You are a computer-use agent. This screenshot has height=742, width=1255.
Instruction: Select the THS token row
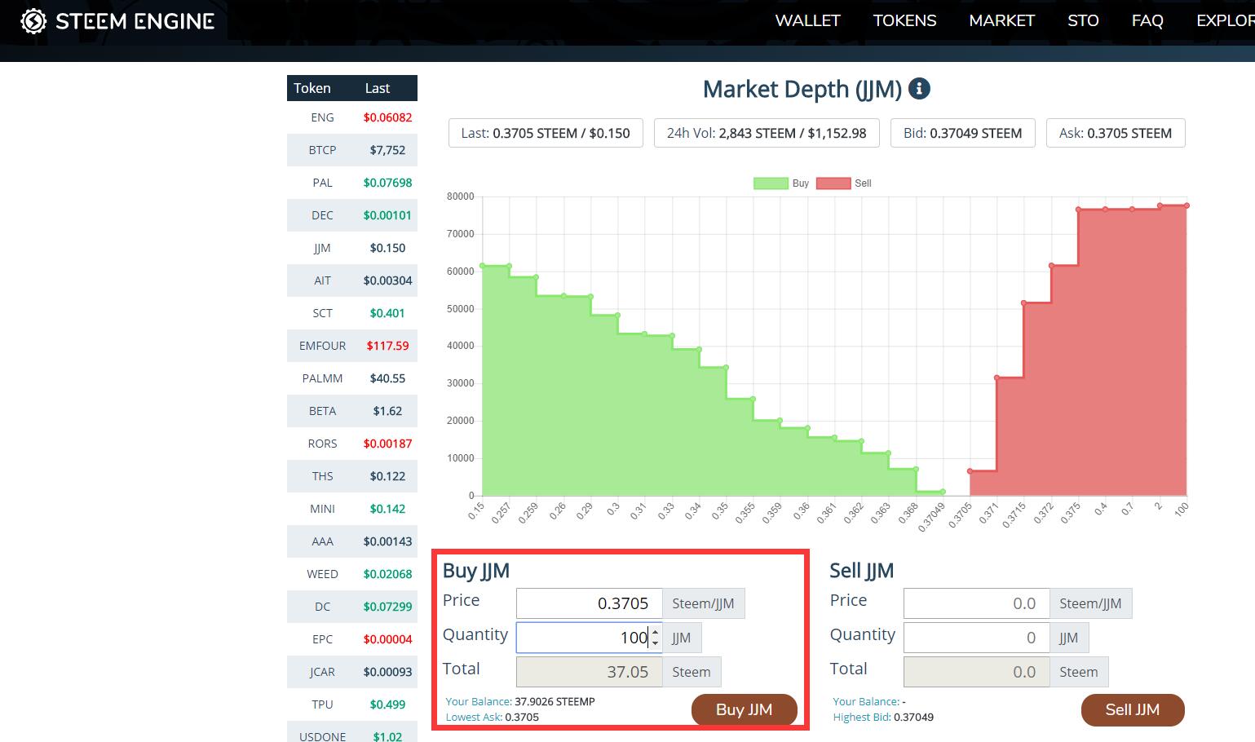coord(352,476)
